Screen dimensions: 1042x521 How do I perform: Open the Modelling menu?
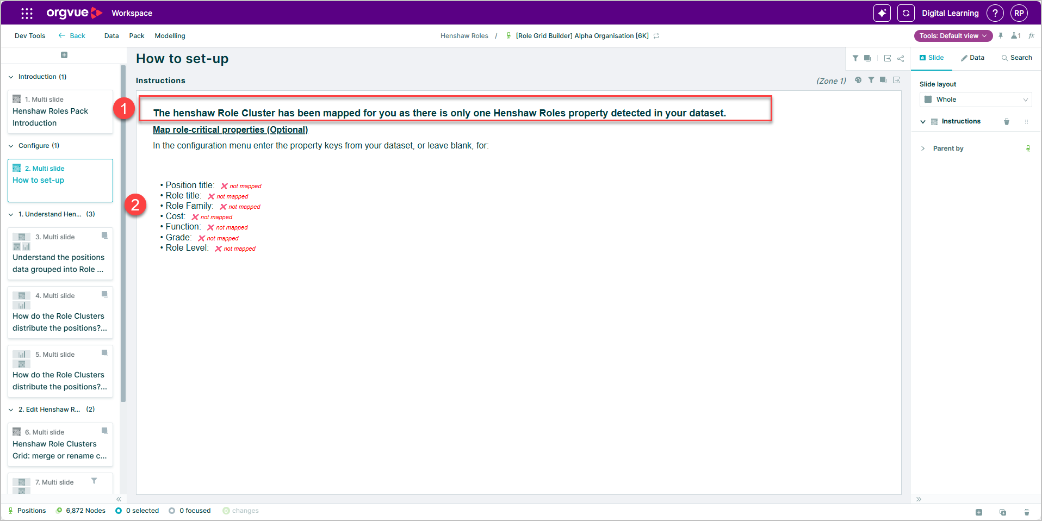(170, 36)
